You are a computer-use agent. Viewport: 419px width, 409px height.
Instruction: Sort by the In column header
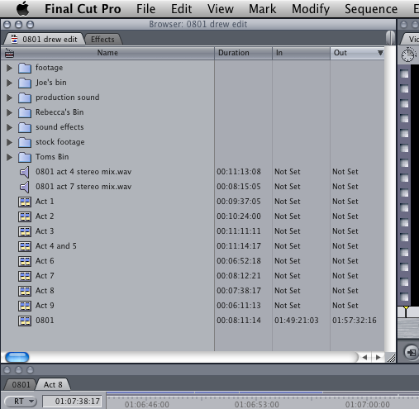[x=301, y=53]
